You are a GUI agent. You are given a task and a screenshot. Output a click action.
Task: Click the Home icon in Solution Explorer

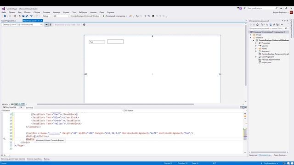click(x=257, y=24)
